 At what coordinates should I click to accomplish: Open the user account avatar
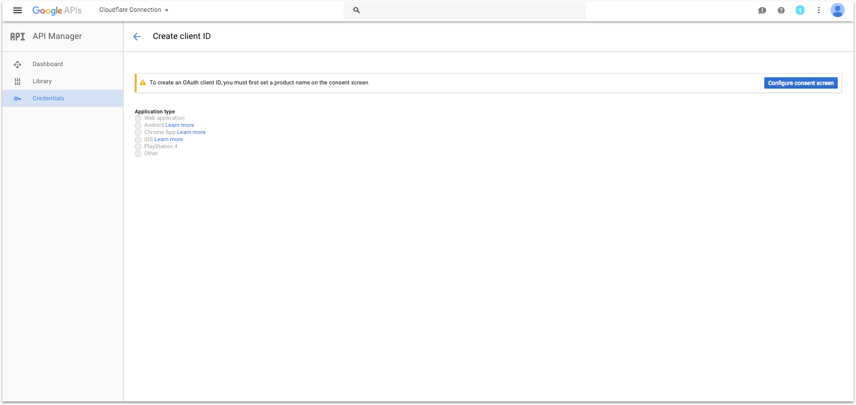click(838, 10)
